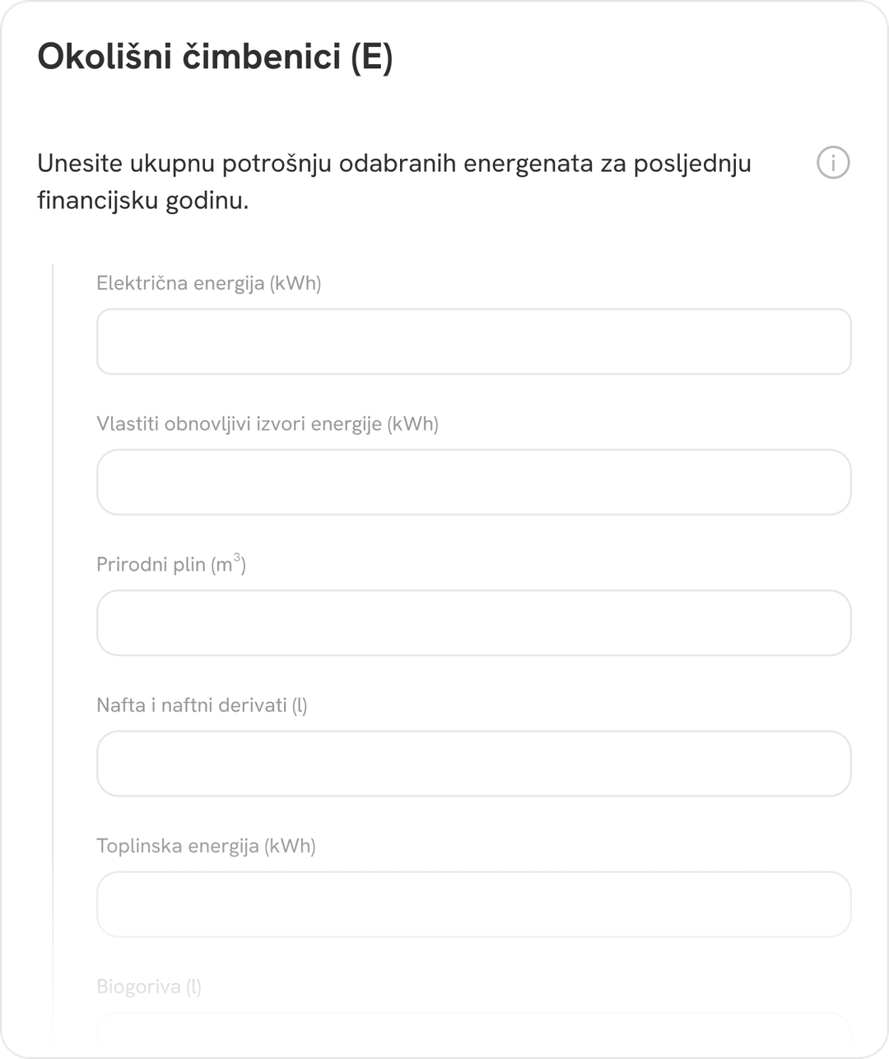
Task: Click the 'Nafta i naftni derivati (l)' label
Action: 202,706
